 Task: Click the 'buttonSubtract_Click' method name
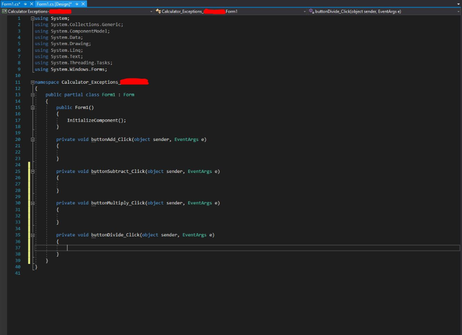pos(118,171)
